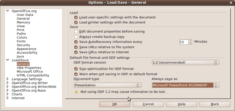235x111 pixels.
Task: Toggle 'Load user-specific settings with the document'
Action: click(76, 17)
